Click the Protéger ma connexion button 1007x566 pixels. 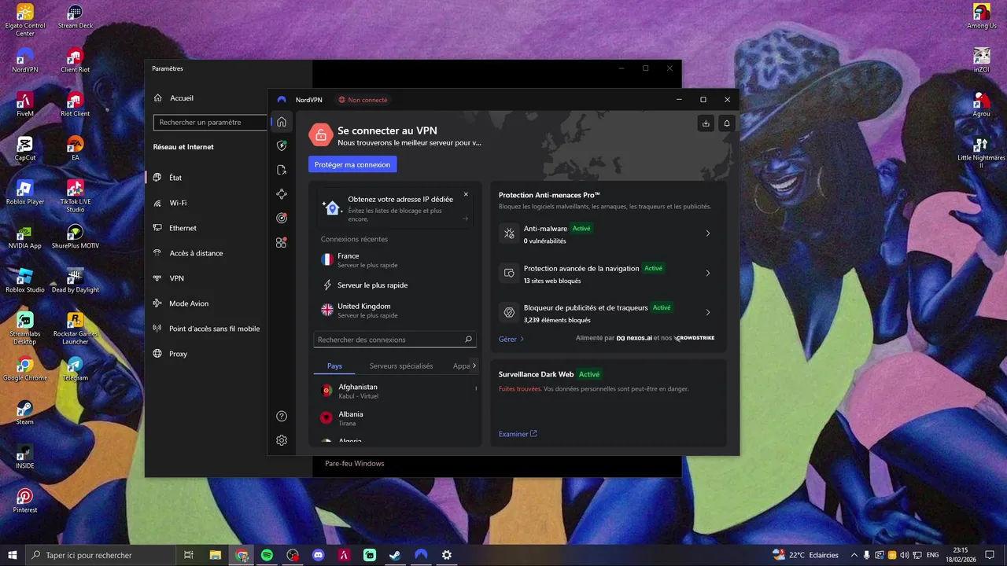pyautogui.click(x=352, y=164)
